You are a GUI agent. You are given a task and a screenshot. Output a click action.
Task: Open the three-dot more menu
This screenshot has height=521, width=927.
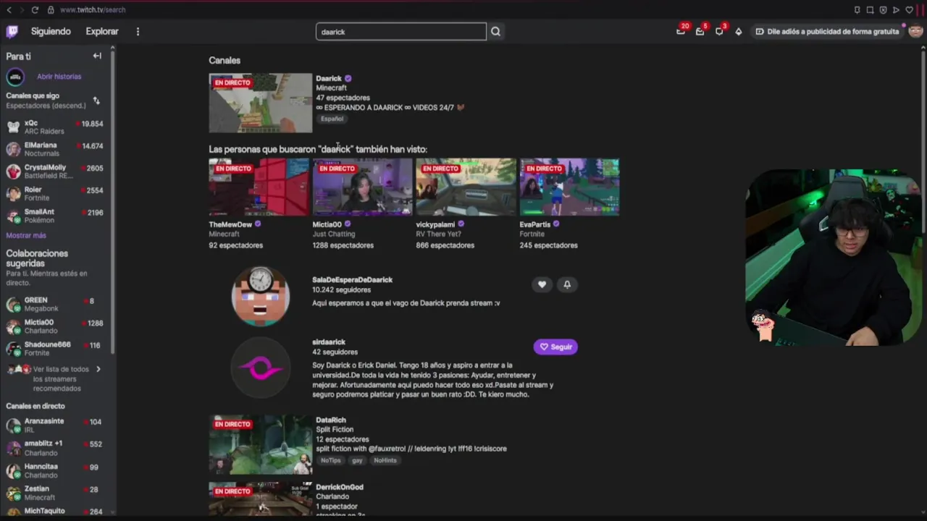(138, 32)
